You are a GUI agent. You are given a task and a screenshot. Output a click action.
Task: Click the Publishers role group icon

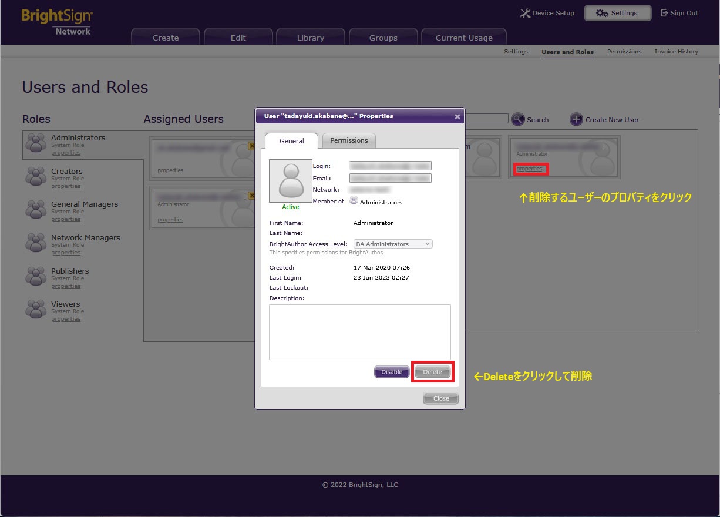click(x=36, y=277)
